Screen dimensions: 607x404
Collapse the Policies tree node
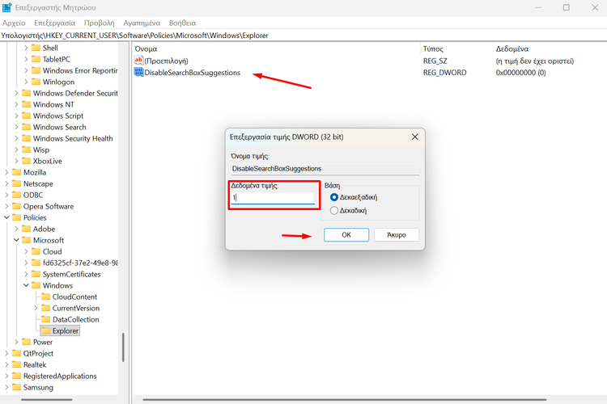click(6, 217)
